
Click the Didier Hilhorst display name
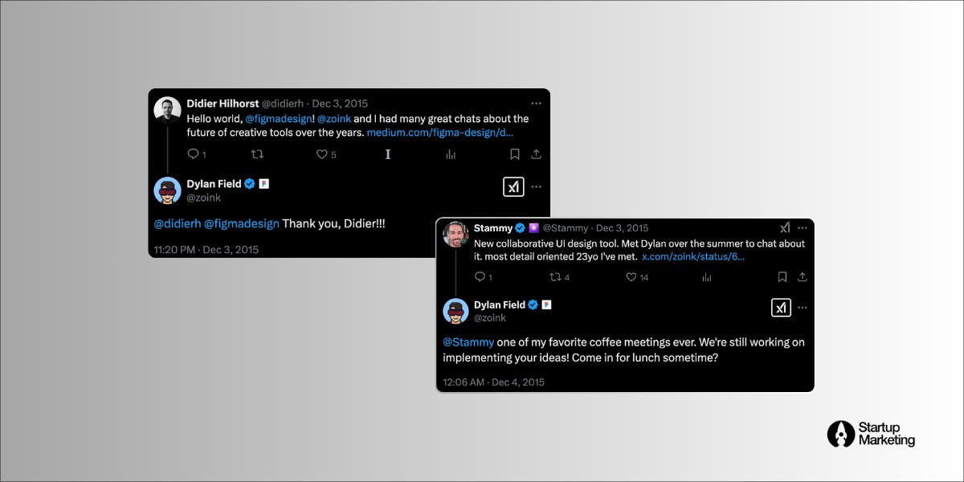[223, 103]
